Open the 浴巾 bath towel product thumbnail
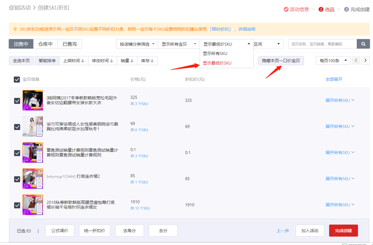373x245 pixels. point(33,126)
